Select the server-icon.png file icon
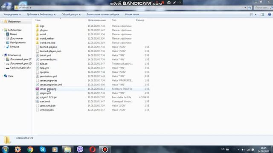273x153 pixels. pyautogui.click(x=37, y=89)
